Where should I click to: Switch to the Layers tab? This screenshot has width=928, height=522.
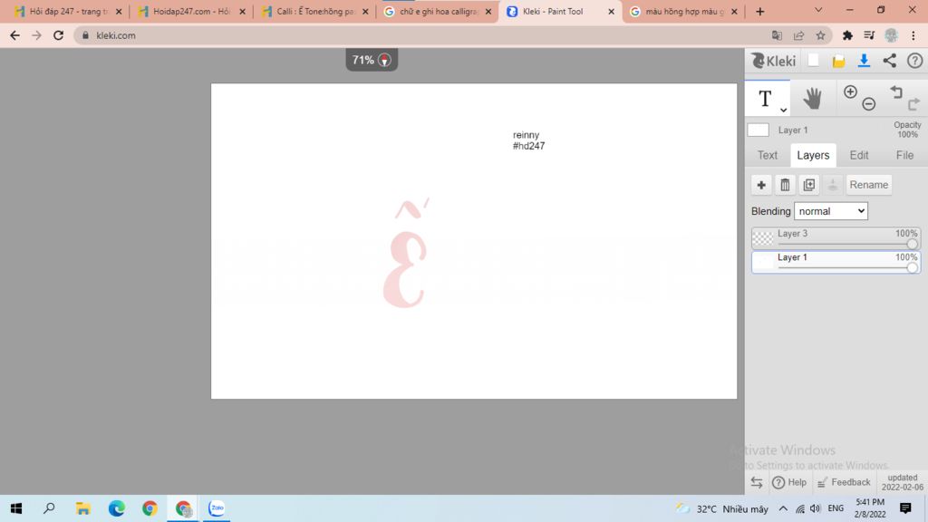tap(813, 155)
